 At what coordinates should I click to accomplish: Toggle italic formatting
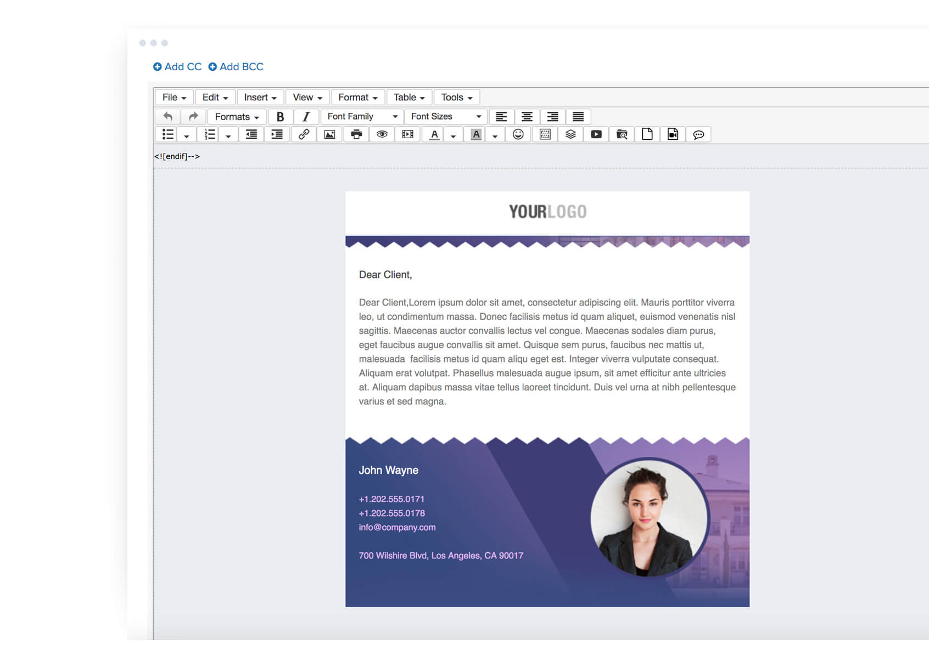[306, 116]
